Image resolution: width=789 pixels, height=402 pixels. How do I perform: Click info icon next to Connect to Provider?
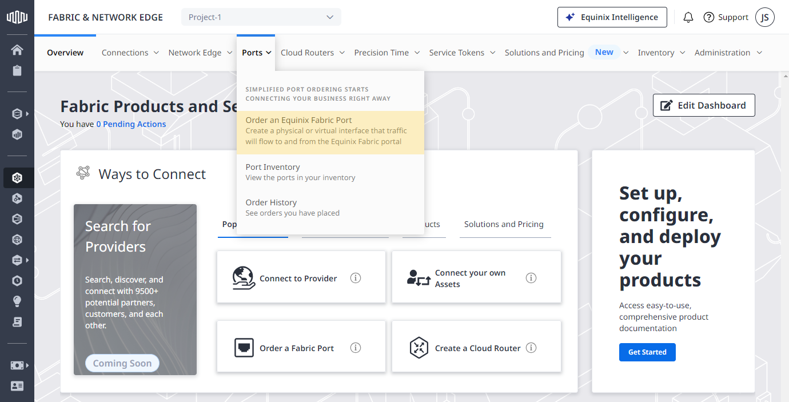(356, 278)
